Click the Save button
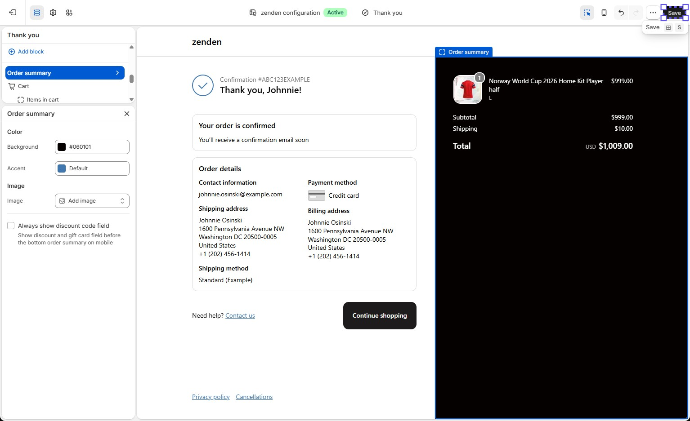The height and width of the screenshot is (421, 690). point(674,13)
